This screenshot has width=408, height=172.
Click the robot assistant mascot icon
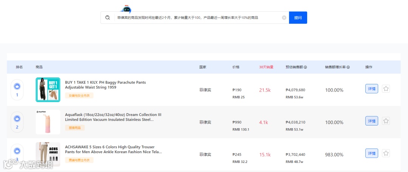(126, 9)
